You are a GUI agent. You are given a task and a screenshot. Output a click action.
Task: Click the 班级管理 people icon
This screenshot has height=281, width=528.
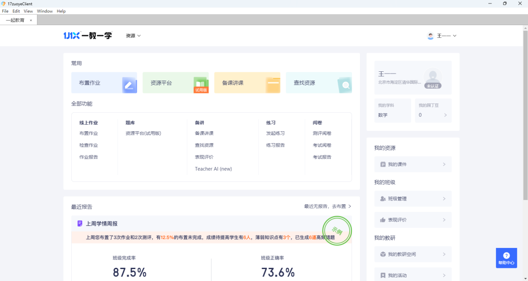tap(383, 199)
